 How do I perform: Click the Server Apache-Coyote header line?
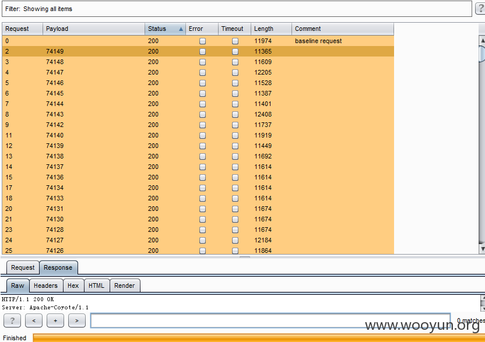[45, 308]
